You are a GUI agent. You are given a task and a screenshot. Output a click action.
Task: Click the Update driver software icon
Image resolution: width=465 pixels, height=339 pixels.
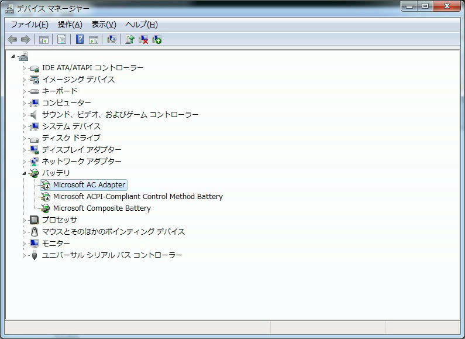coord(130,39)
